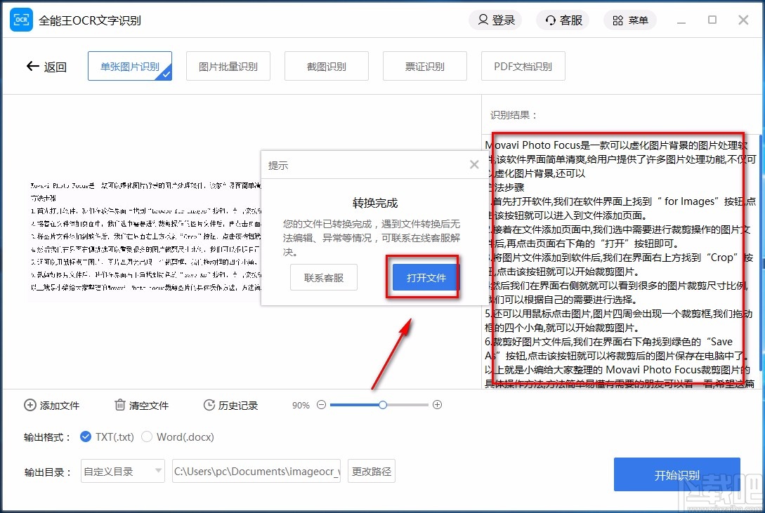Image resolution: width=765 pixels, height=513 pixels.
Task: Open the menu grid icon
Action: [x=617, y=20]
